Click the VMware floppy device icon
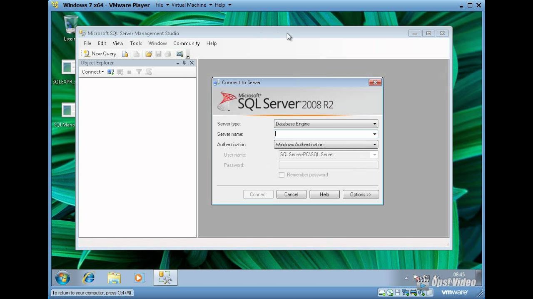Image resolution: width=533 pixels, height=299 pixels. point(397,292)
